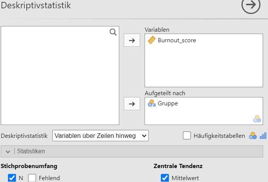Click arrow button beside Aufgeteilt nach box
The width and height of the screenshot is (268, 182).
pyautogui.click(x=132, y=104)
